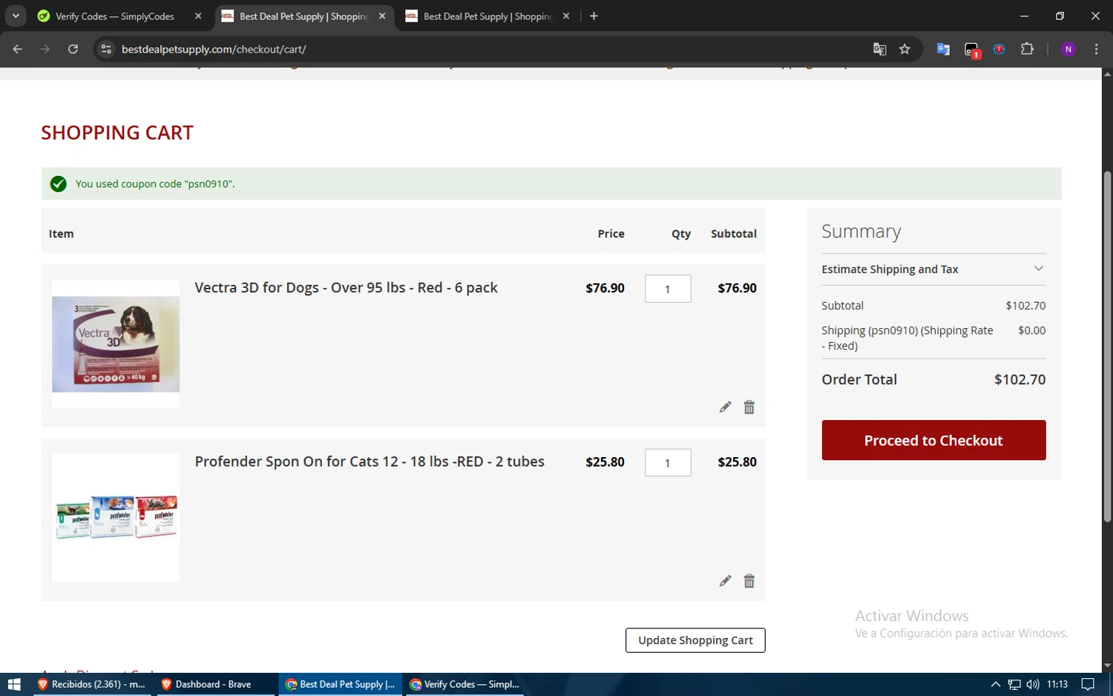The image size is (1113, 696).
Task: Switch to Best Deal Pet Supply taskbar item
Action: [x=341, y=684]
